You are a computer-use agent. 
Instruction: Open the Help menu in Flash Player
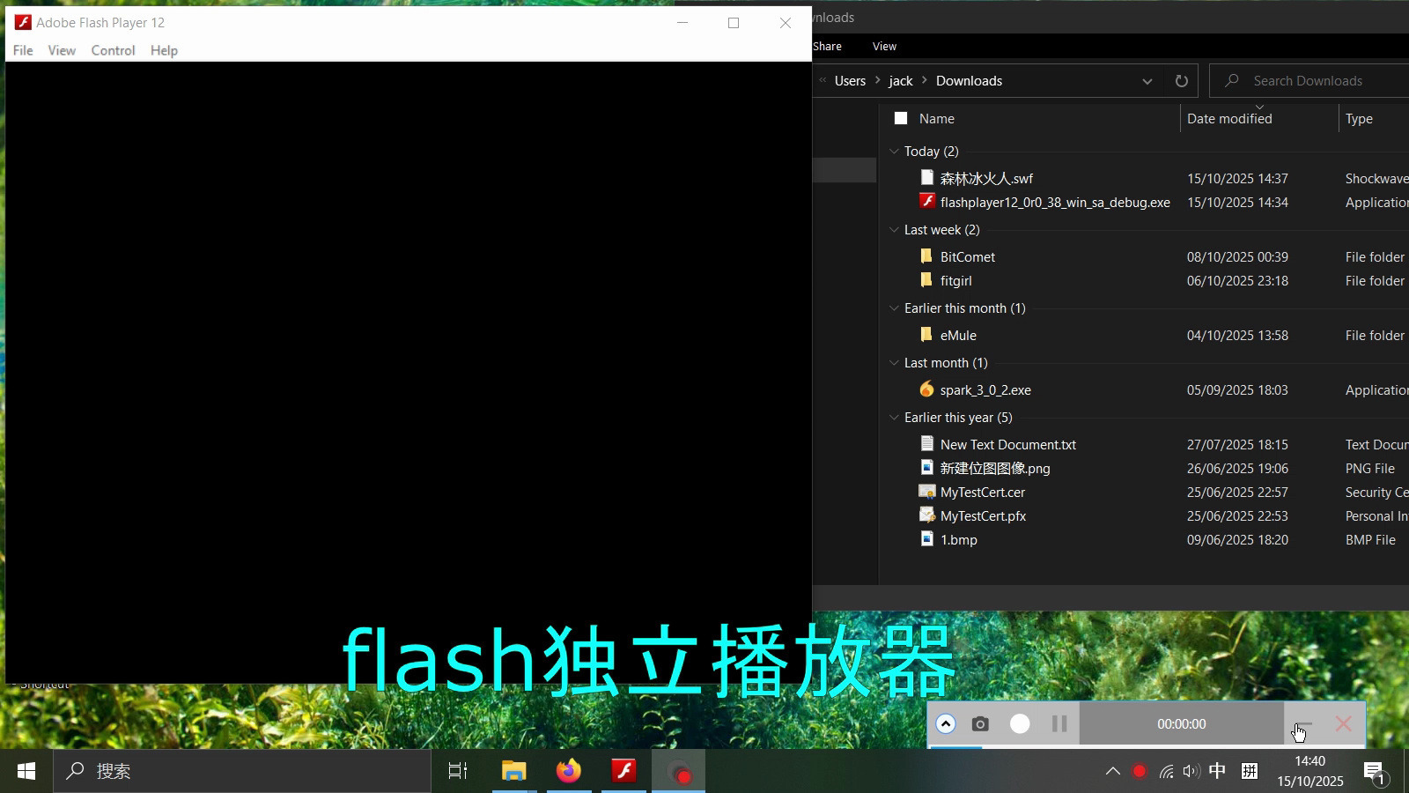tap(164, 50)
